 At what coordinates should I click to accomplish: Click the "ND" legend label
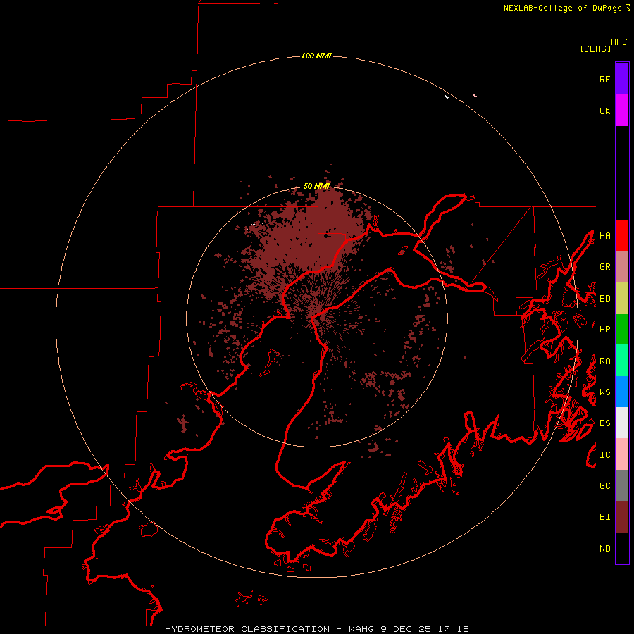click(605, 549)
